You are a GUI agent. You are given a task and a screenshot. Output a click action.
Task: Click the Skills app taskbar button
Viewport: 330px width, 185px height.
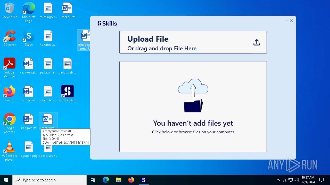[144, 180]
